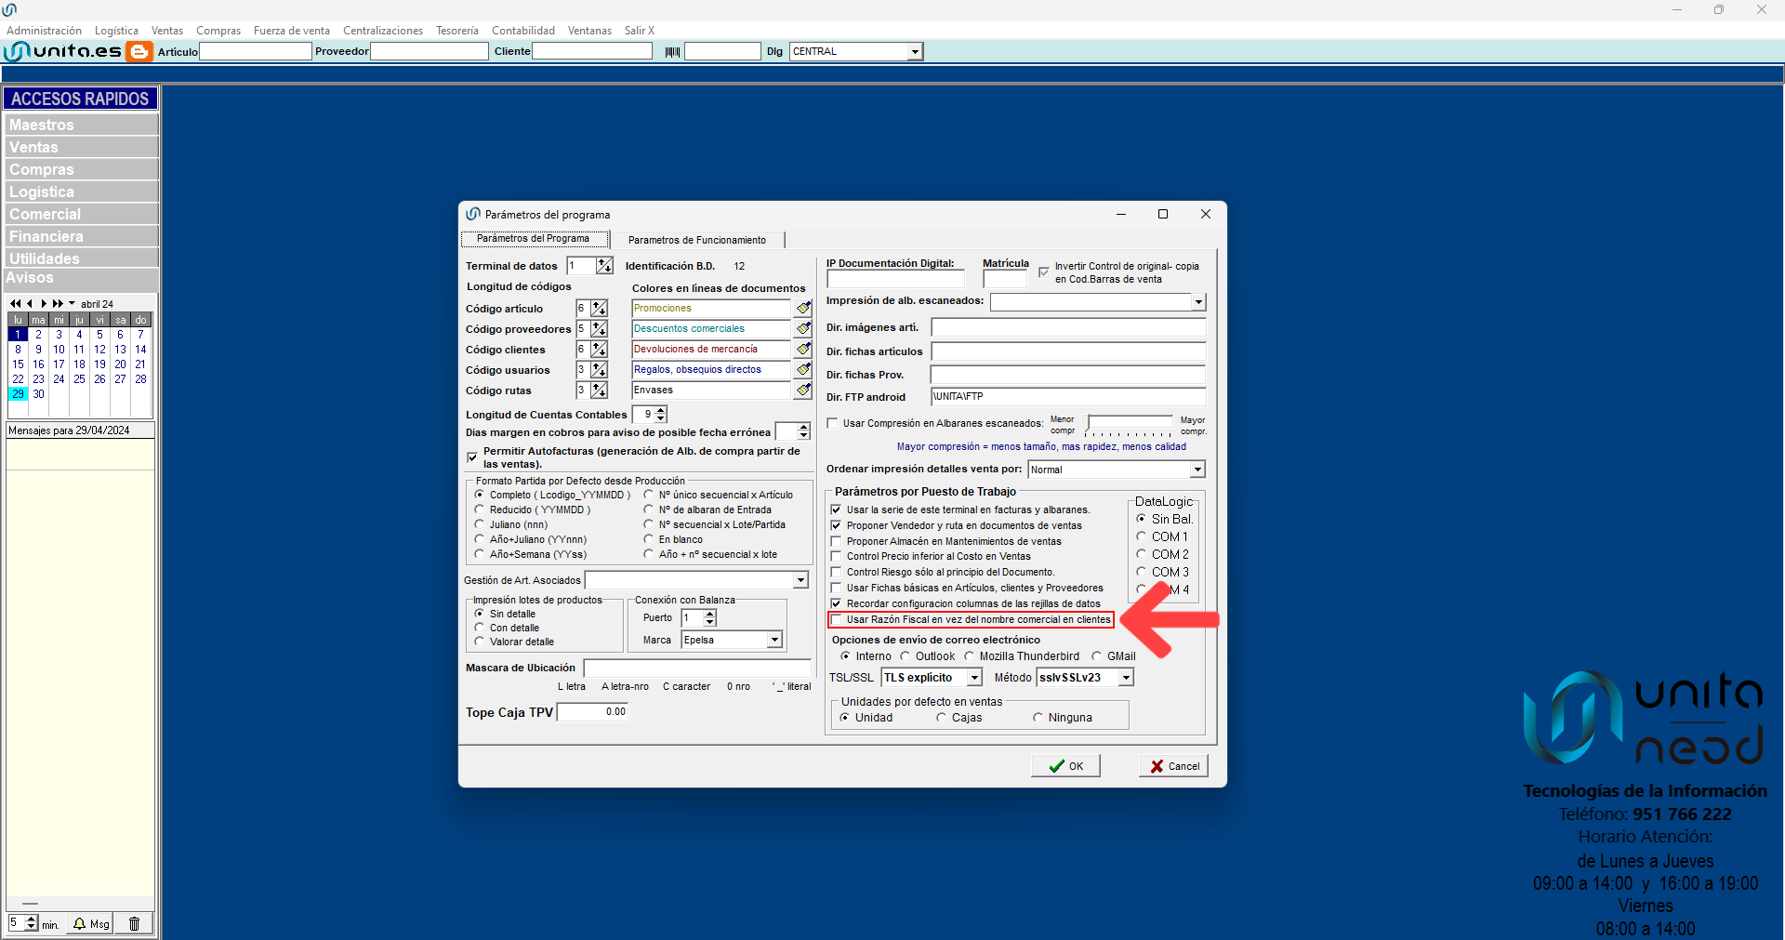Click the bell Msg button

[x=92, y=923]
